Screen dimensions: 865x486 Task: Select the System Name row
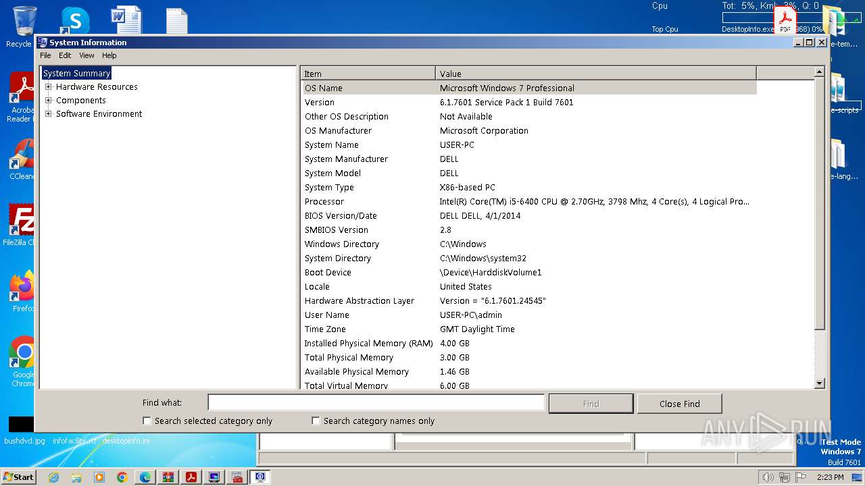pos(529,144)
